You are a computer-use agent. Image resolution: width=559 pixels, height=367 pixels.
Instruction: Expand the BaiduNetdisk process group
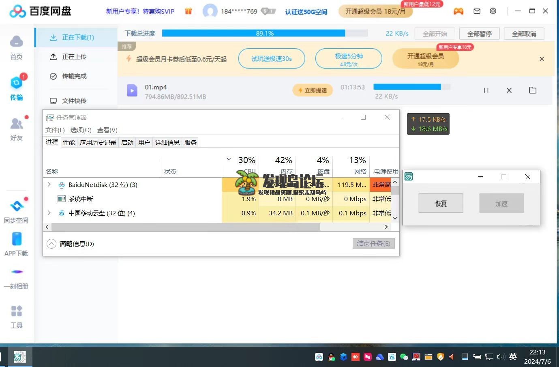(x=49, y=185)
